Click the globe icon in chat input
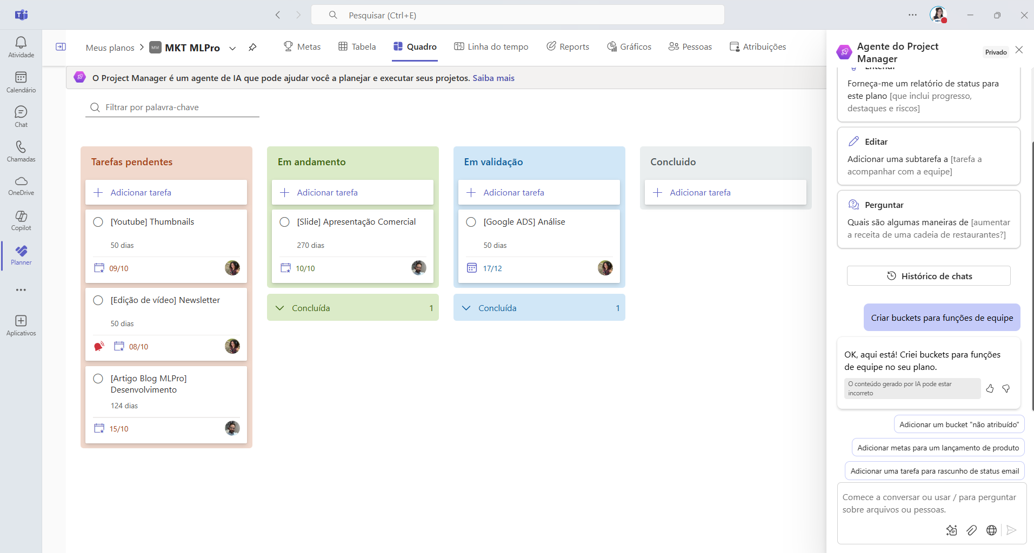Viewport: 1034px width, 553px height. pos(991,530)
